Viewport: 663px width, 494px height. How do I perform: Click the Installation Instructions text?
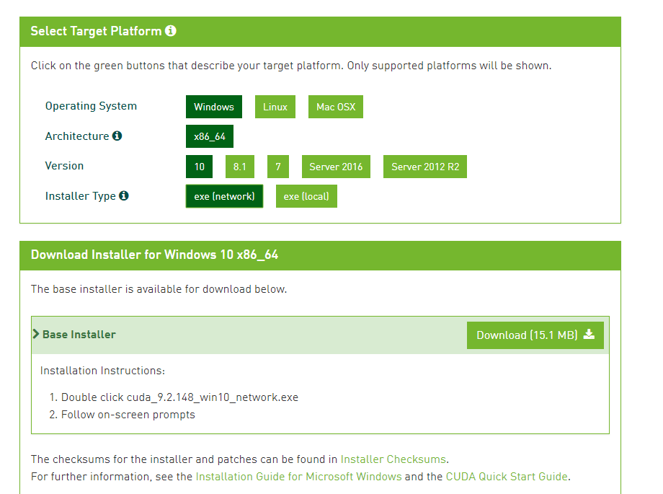pos(103,371)
